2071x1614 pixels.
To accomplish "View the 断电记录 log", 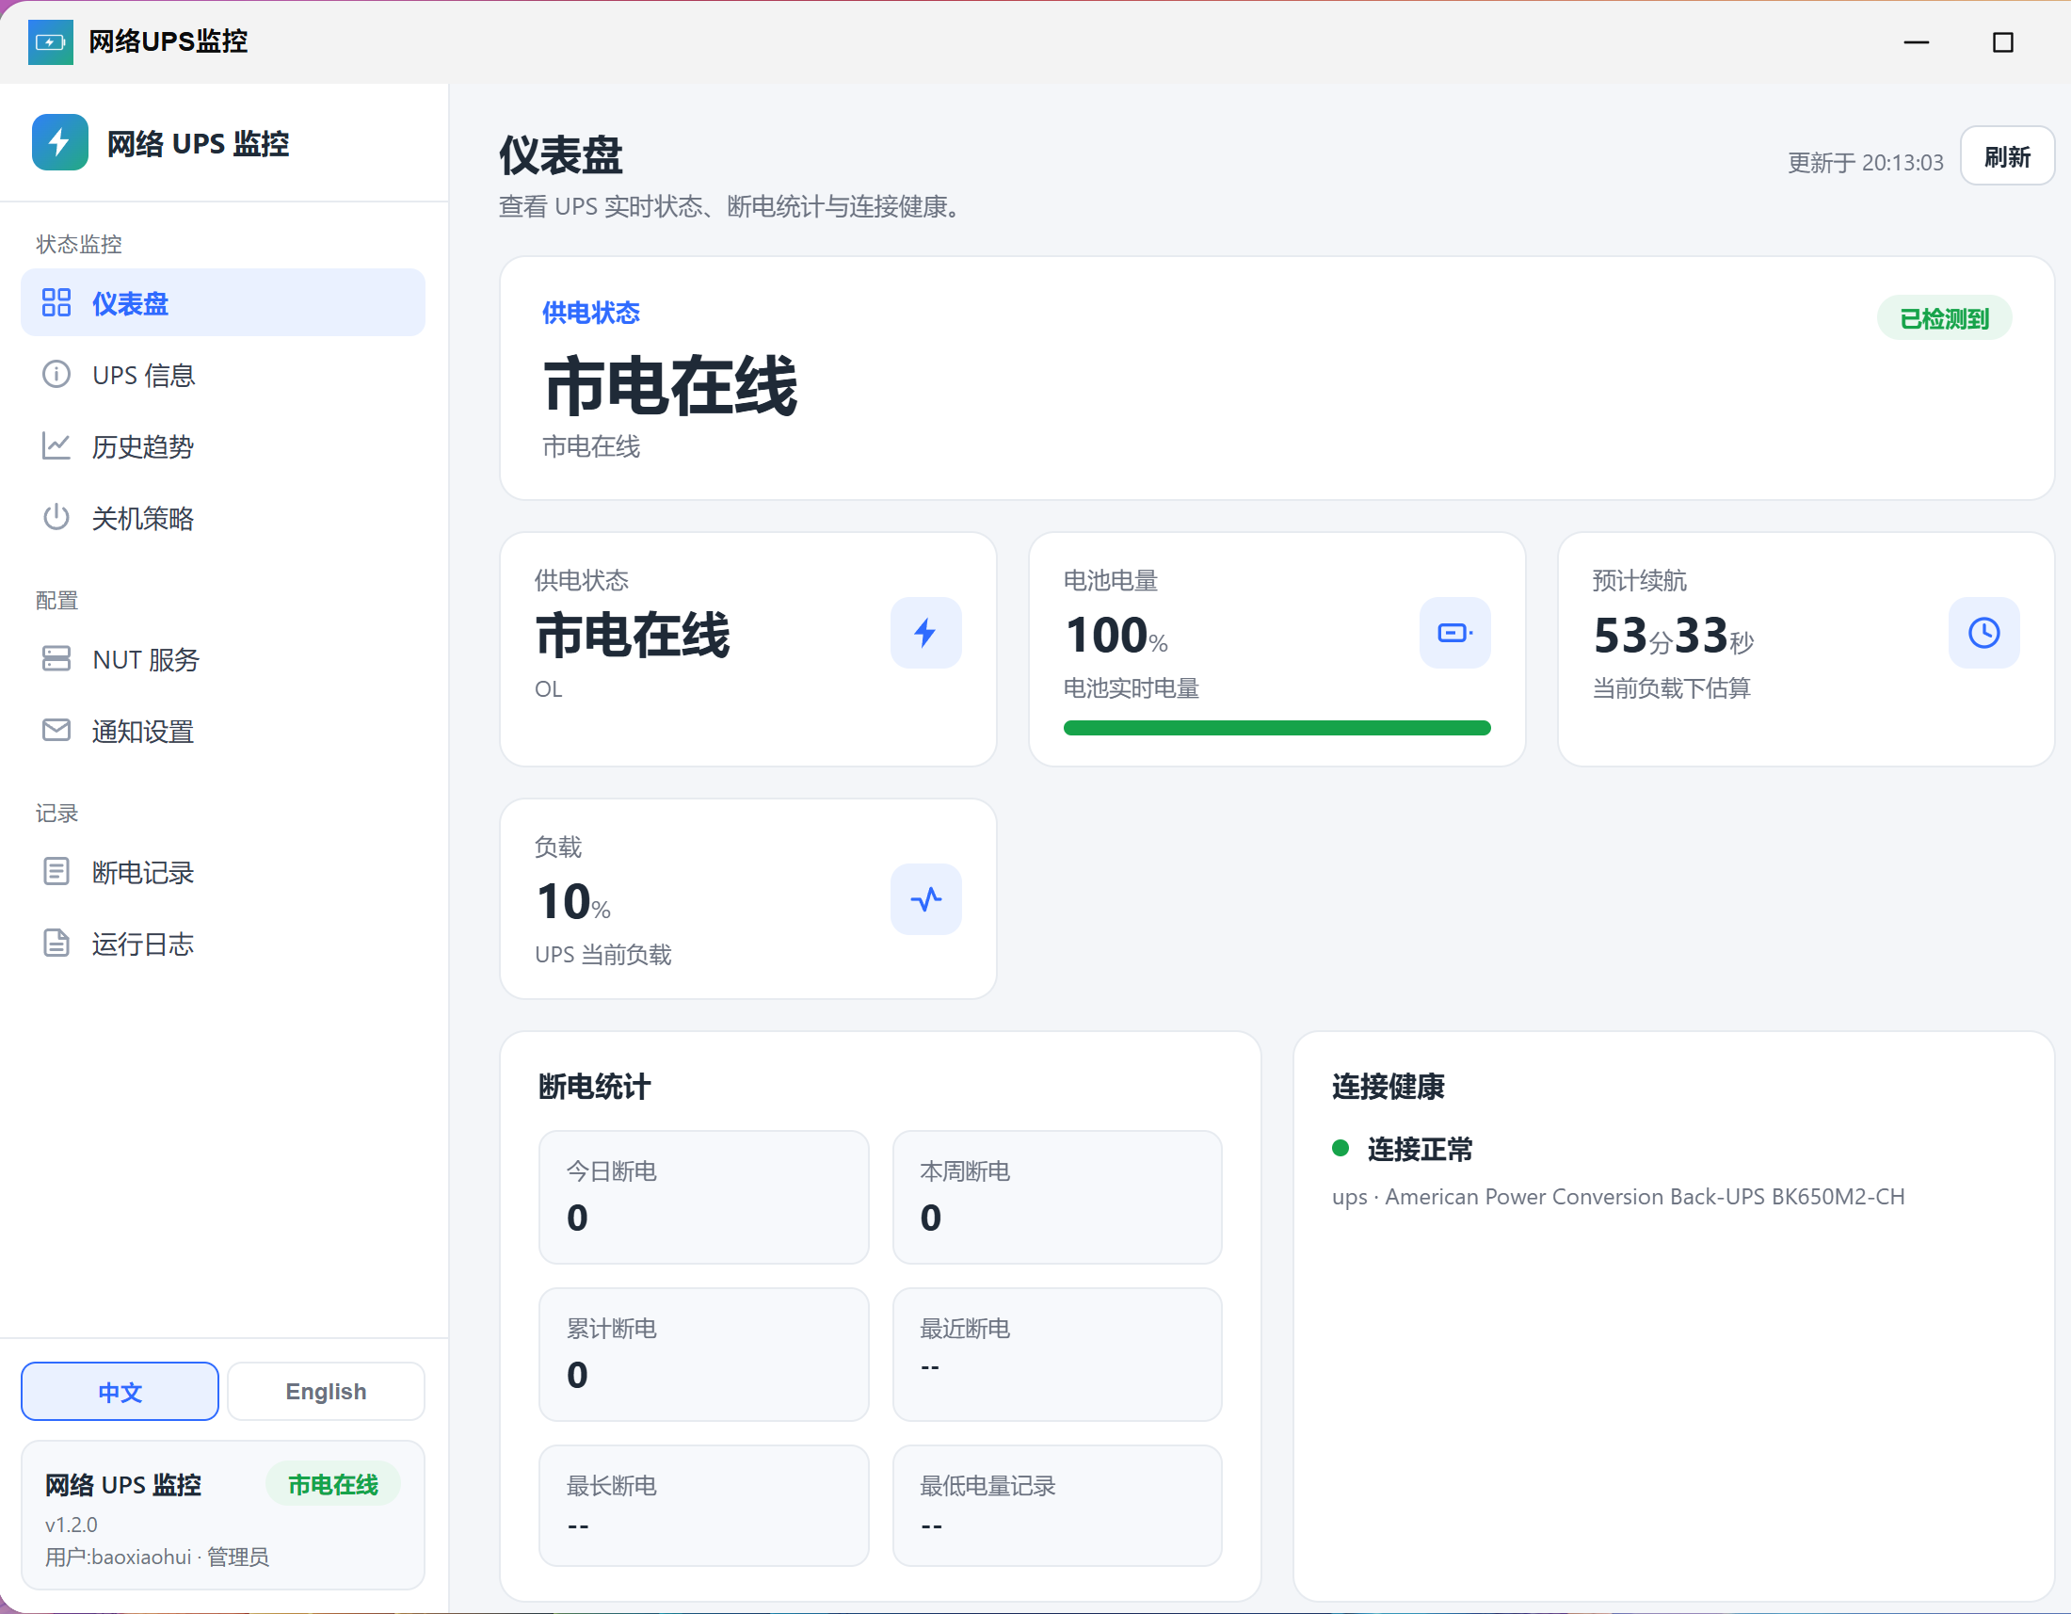I will pyautogui.click(x=223, y=871).
